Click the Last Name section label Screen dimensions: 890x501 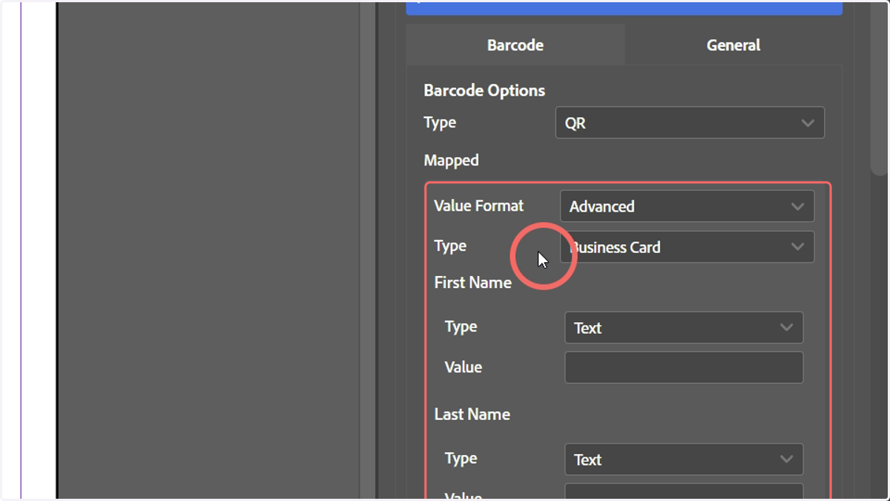(472, 414)
